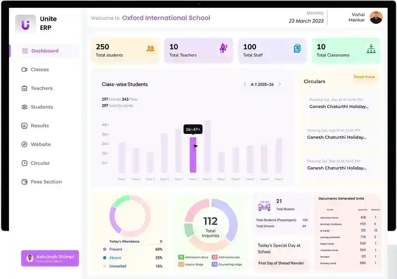This screenshot has height=279, width=397.
Task: Click the Total Classrooms hierarchy icon
Action: tap(371, 49)
